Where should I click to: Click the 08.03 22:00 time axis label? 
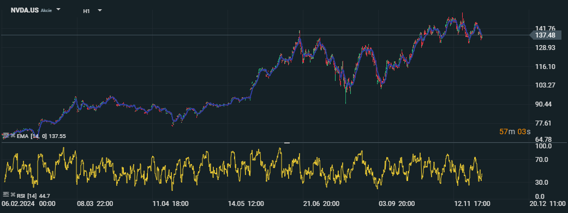95,204
